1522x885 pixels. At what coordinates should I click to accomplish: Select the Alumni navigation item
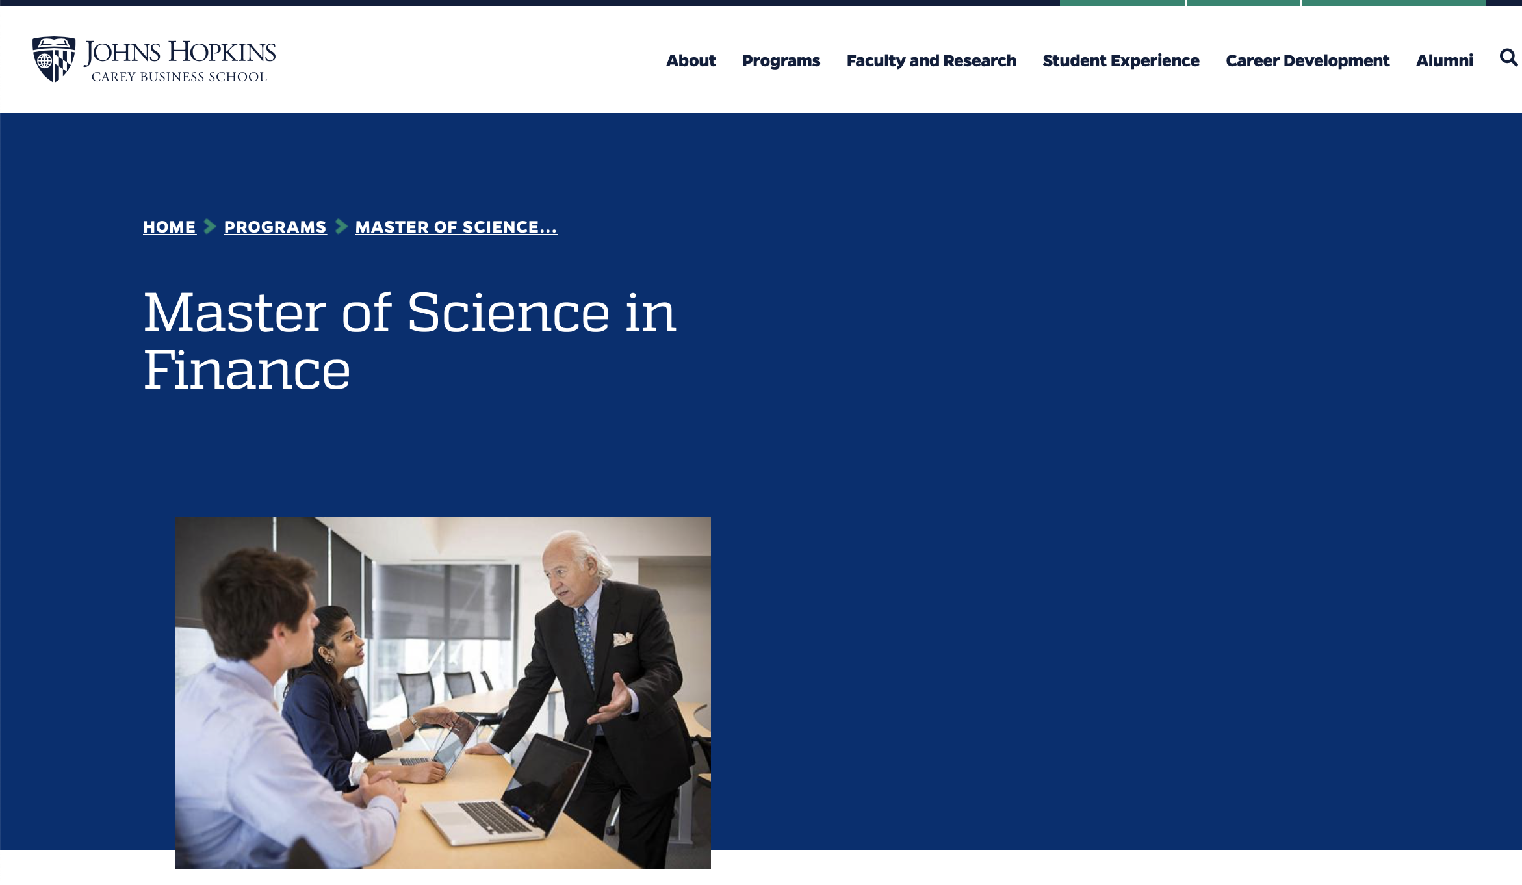point(1445,60)
